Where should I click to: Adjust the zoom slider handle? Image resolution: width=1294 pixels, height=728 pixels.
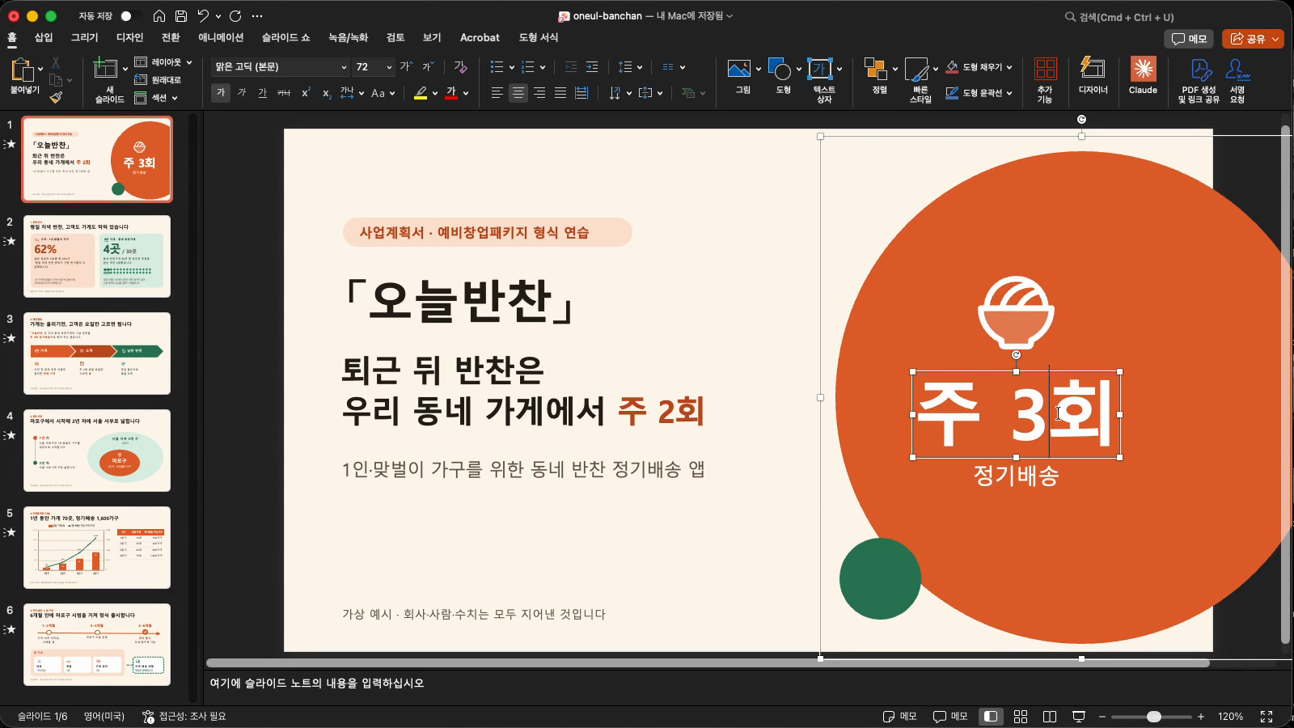[x=1154, y=717]
